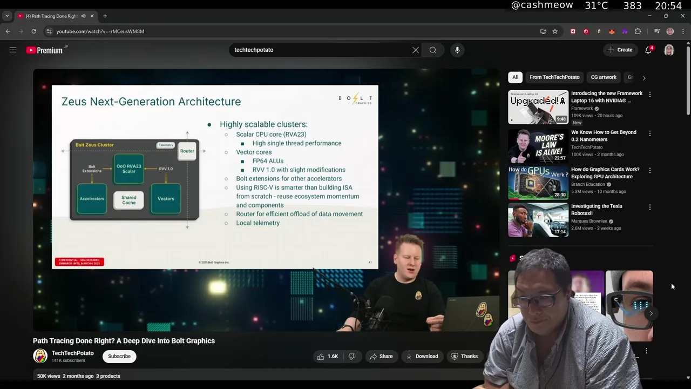Screen dimensions: 691x389
Task: Open the YouTube guide hamburger menu
Action: (13, 50)
